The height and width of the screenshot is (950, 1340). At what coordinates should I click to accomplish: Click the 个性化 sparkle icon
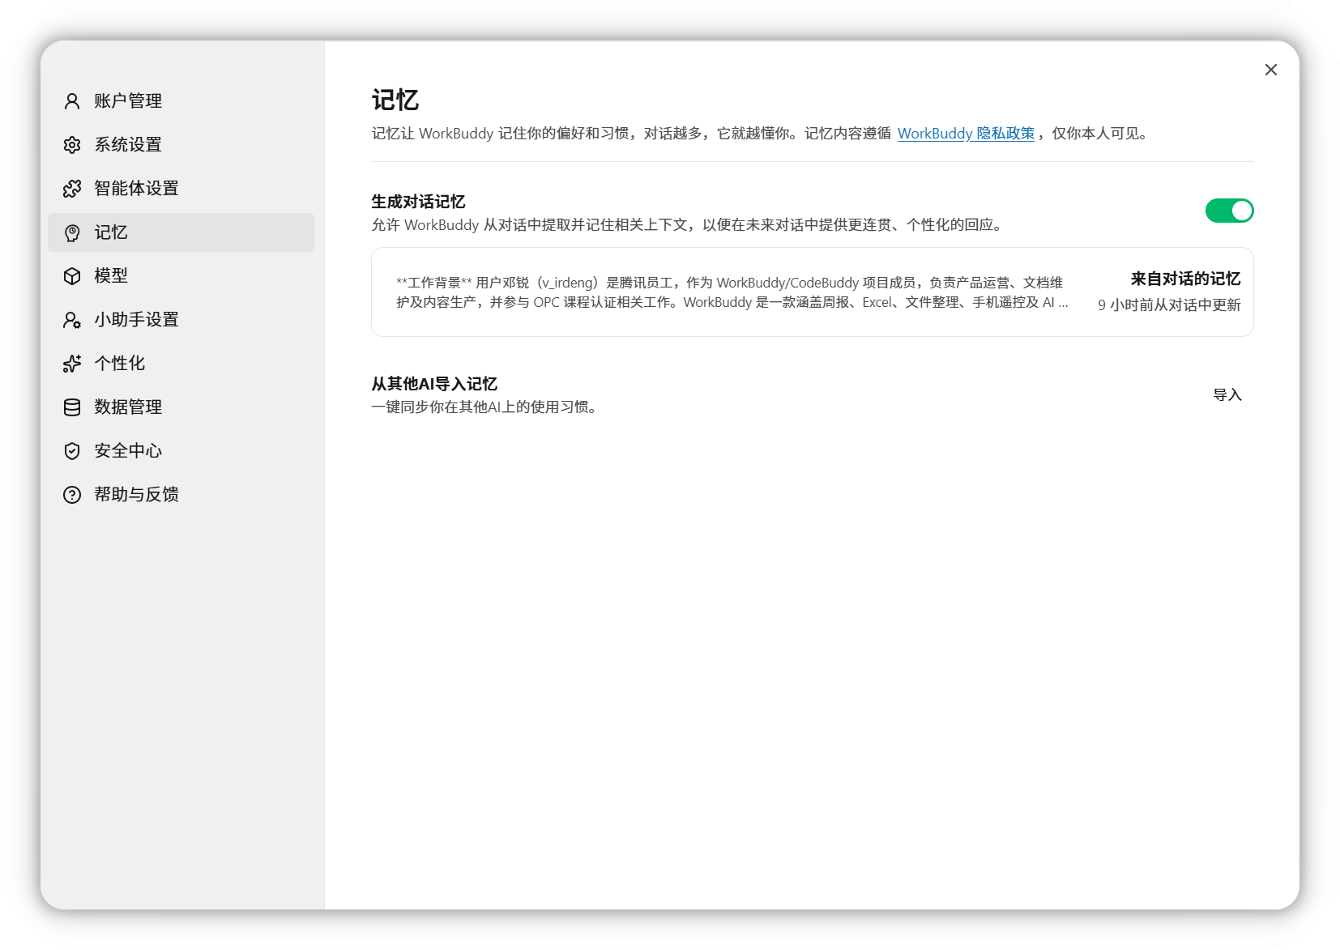coord(72,364)
